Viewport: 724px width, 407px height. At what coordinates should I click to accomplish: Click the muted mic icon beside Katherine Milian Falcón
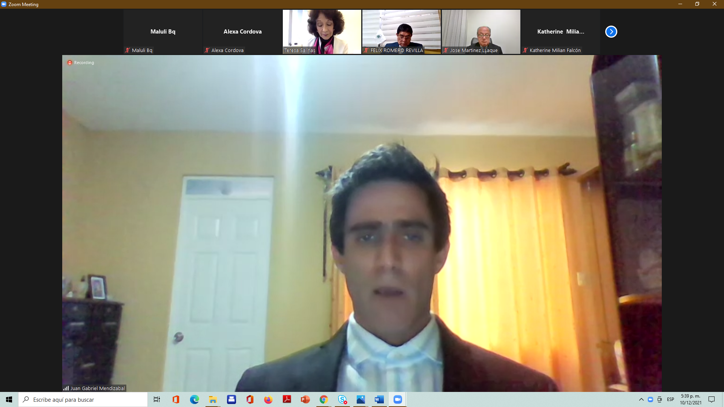[x=525, y=50]
